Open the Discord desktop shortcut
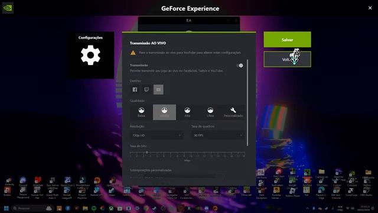 click(x=23, y=182)
